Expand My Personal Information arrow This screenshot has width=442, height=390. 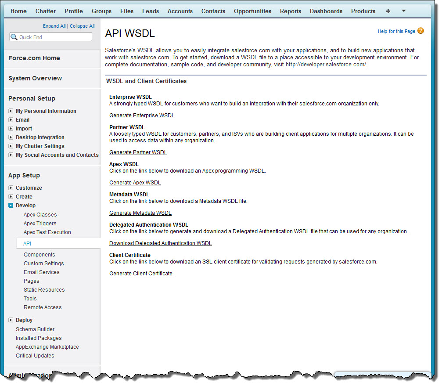pyautogui.click(x=11, y=111)
